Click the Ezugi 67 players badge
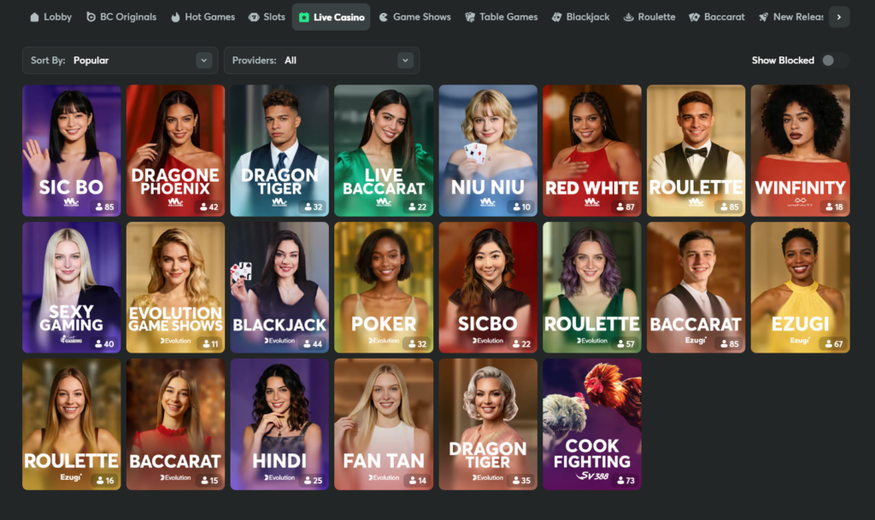 coord(834,344)
